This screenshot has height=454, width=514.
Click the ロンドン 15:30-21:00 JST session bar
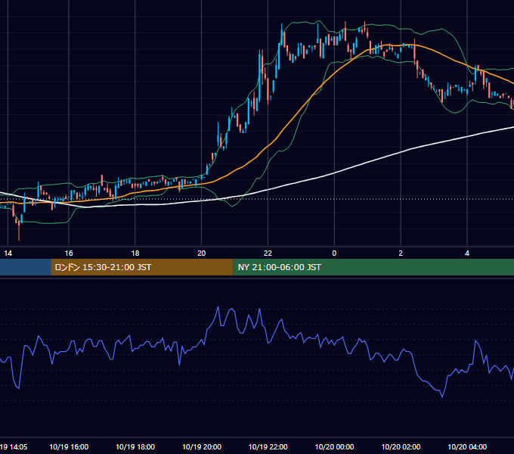click(142, 267)
